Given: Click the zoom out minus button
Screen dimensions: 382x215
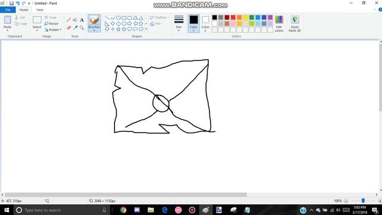Looking at the screenshot, I should pyautogui.click(x=346, y=201).
